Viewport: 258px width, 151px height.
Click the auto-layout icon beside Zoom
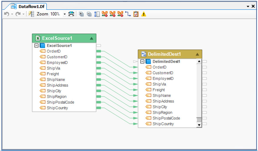[31, 14]
